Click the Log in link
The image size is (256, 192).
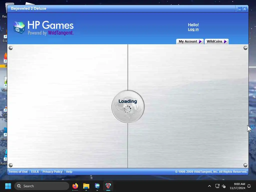click(193, 29)
